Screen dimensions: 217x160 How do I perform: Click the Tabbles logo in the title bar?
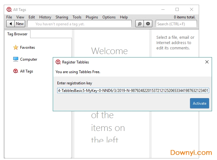coord(9,10)
